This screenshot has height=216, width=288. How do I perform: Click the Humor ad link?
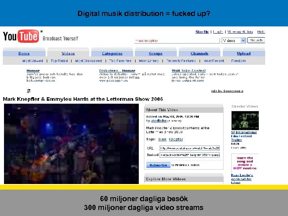(x=33, y=70)
